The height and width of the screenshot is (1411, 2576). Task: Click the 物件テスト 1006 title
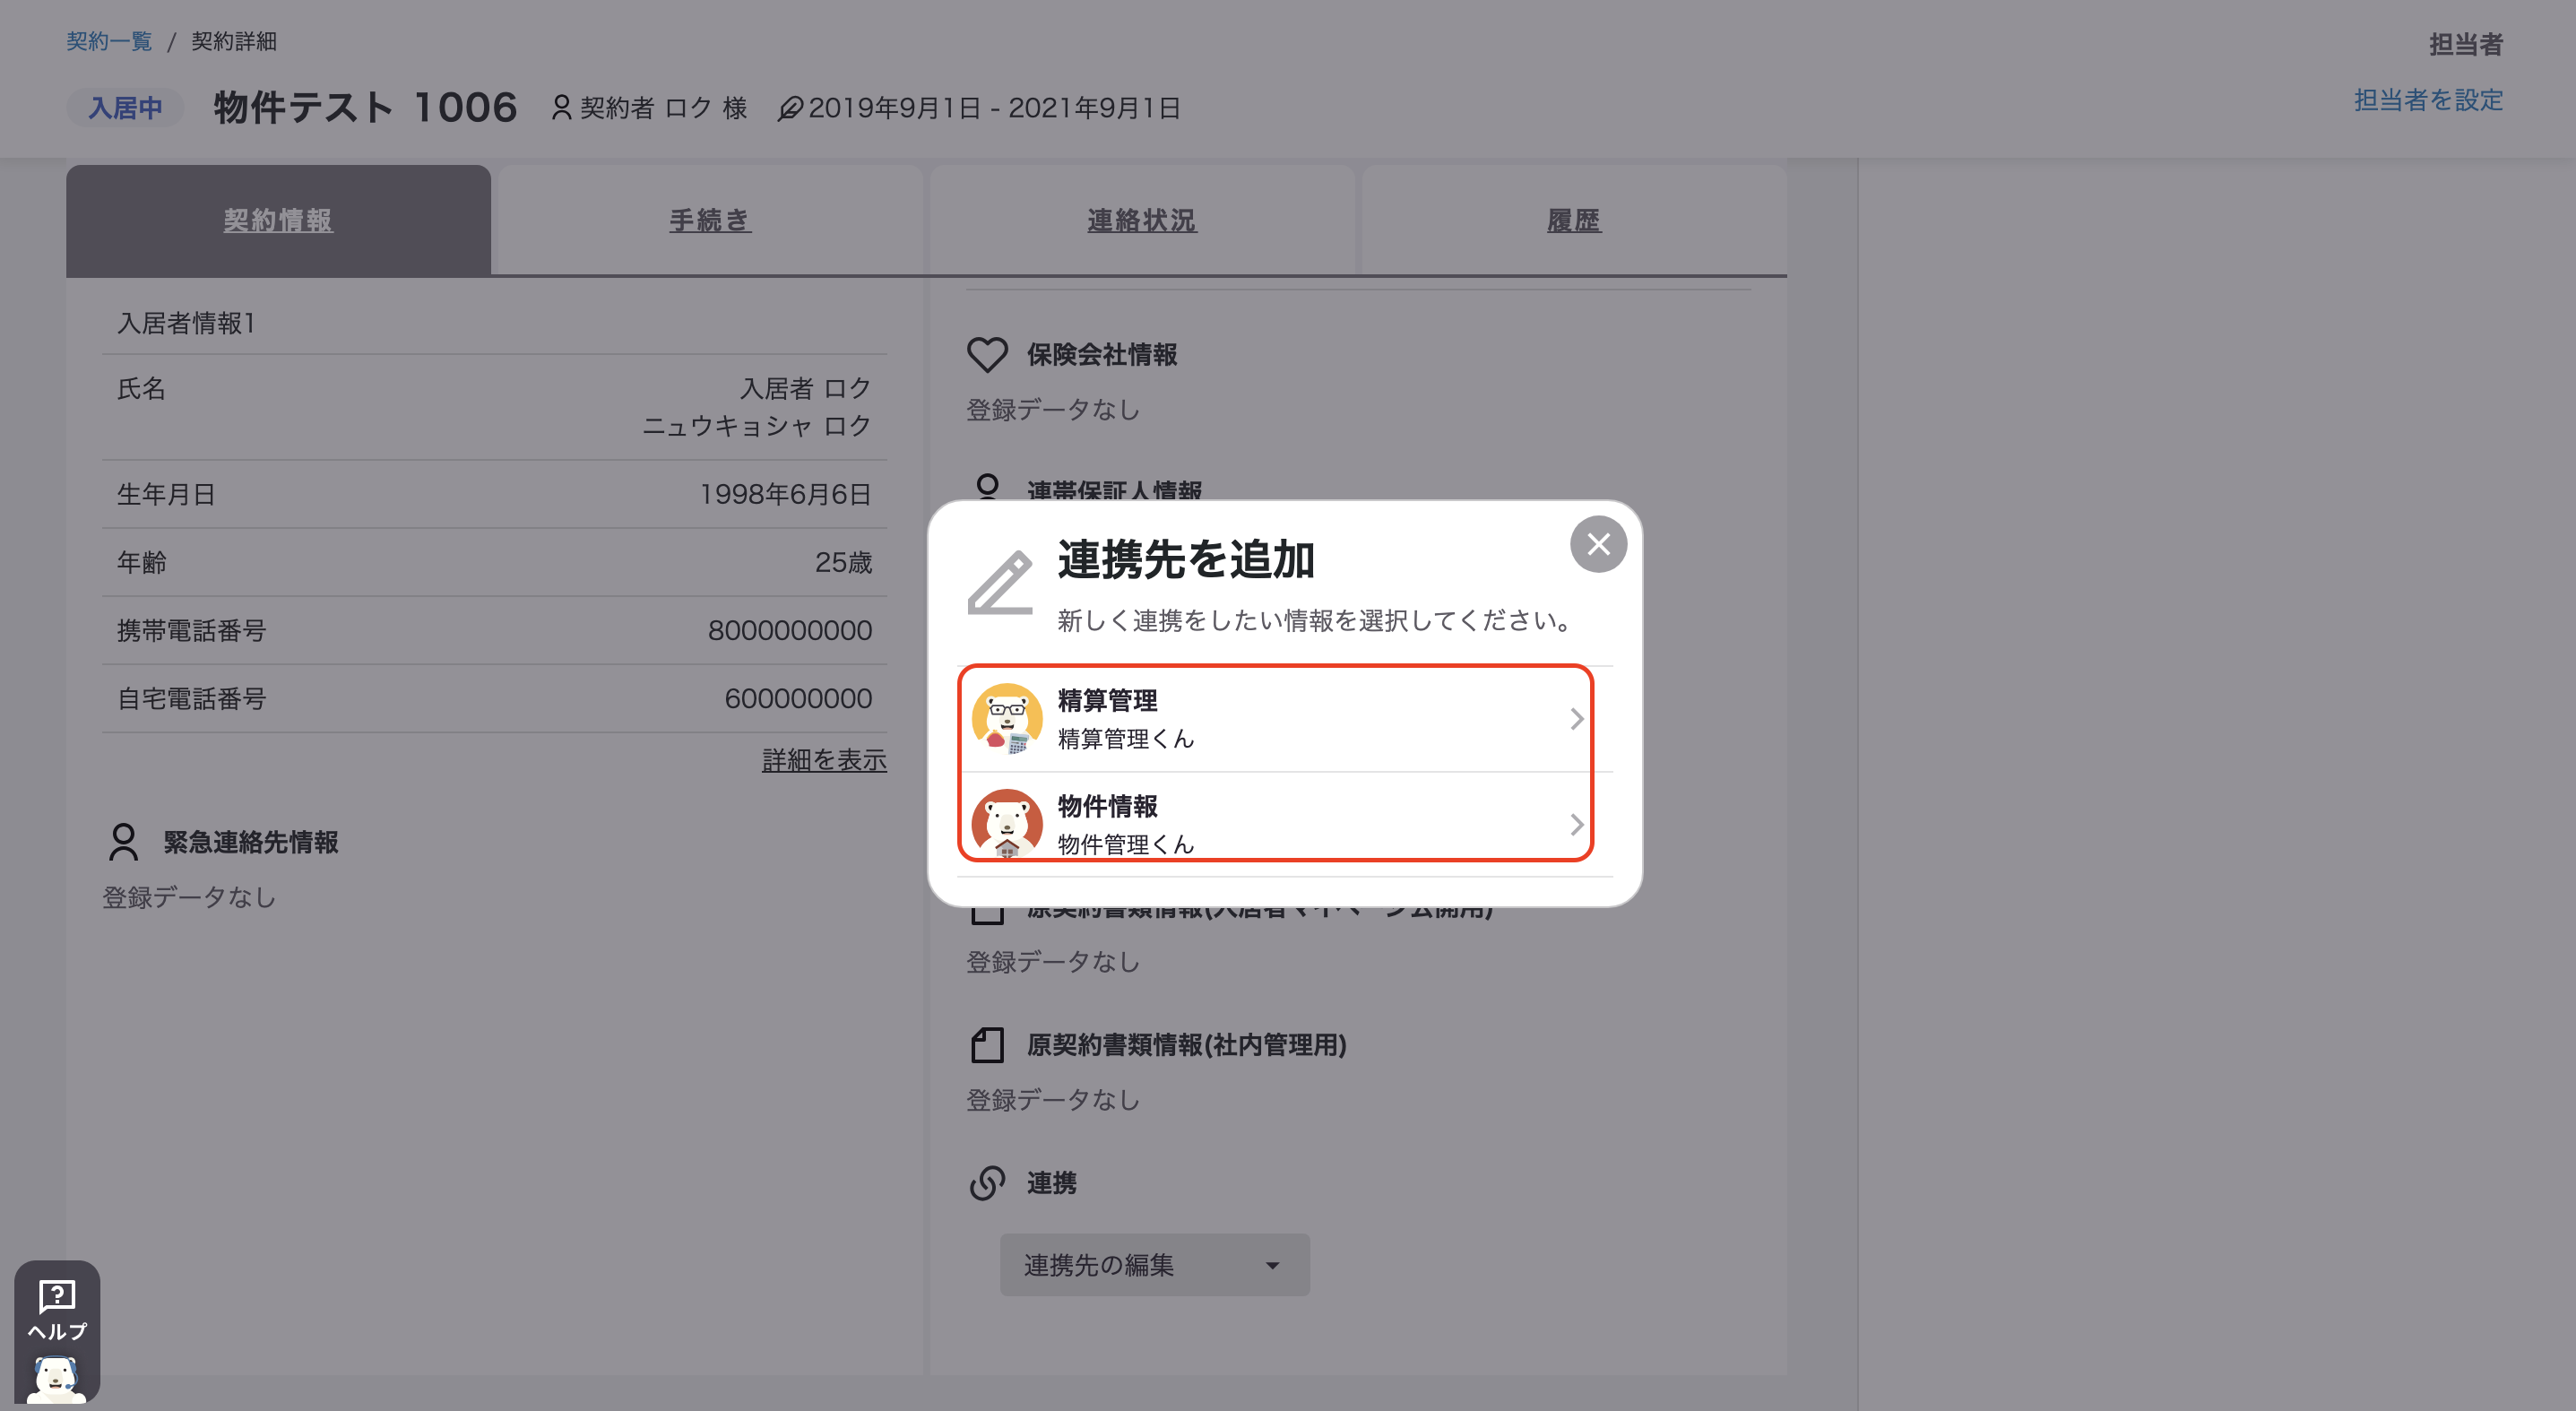(365, 108)
